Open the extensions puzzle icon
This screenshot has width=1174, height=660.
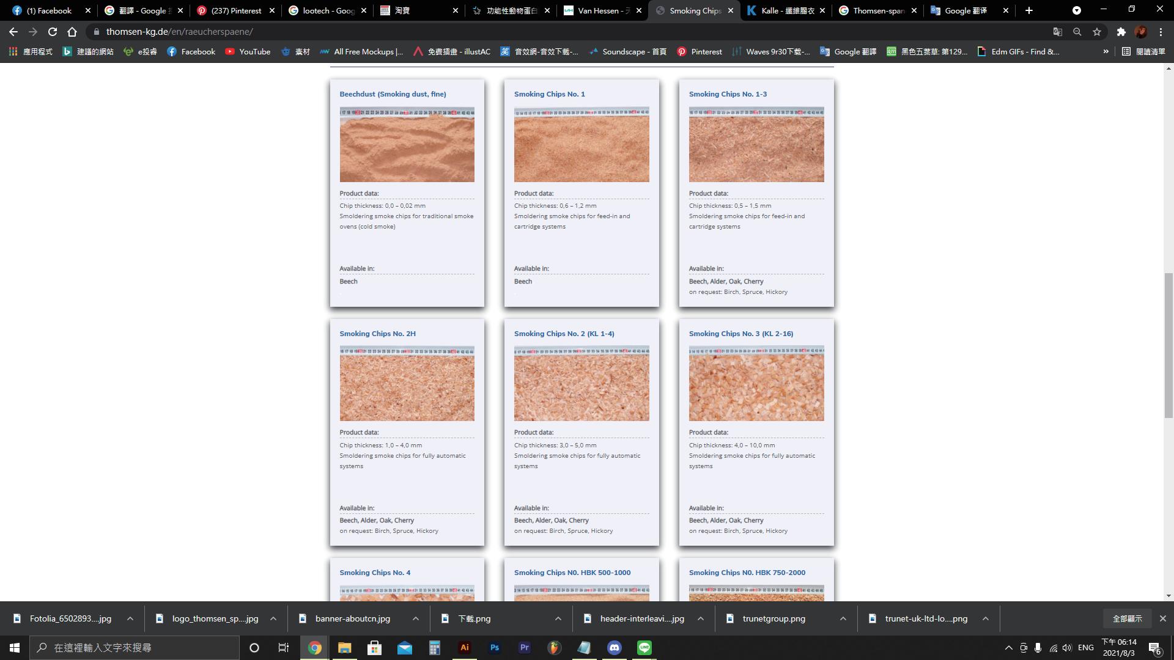(x=1121, y=32)
